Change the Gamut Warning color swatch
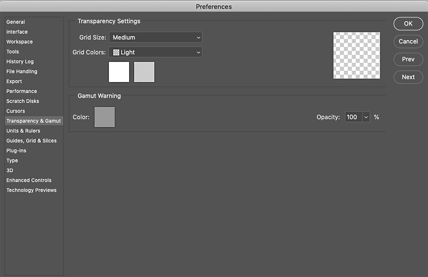 [x=104, y=117]
